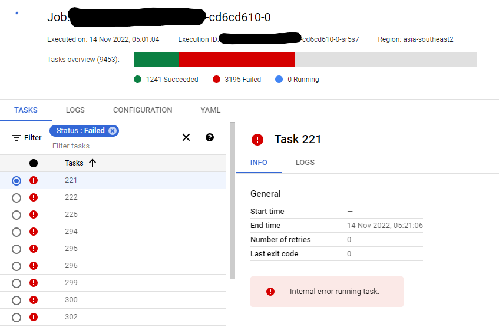The height and width of the screenshot is (327, 499).
Task: Click the Status : Failed chip label
Action: (x=80, y=131)
